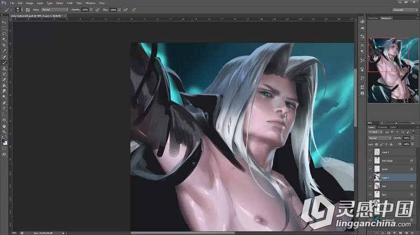This screenshot has height=235, width=420.
Task: Select the Path Selection tool
Action: click(x=4, y=114)
